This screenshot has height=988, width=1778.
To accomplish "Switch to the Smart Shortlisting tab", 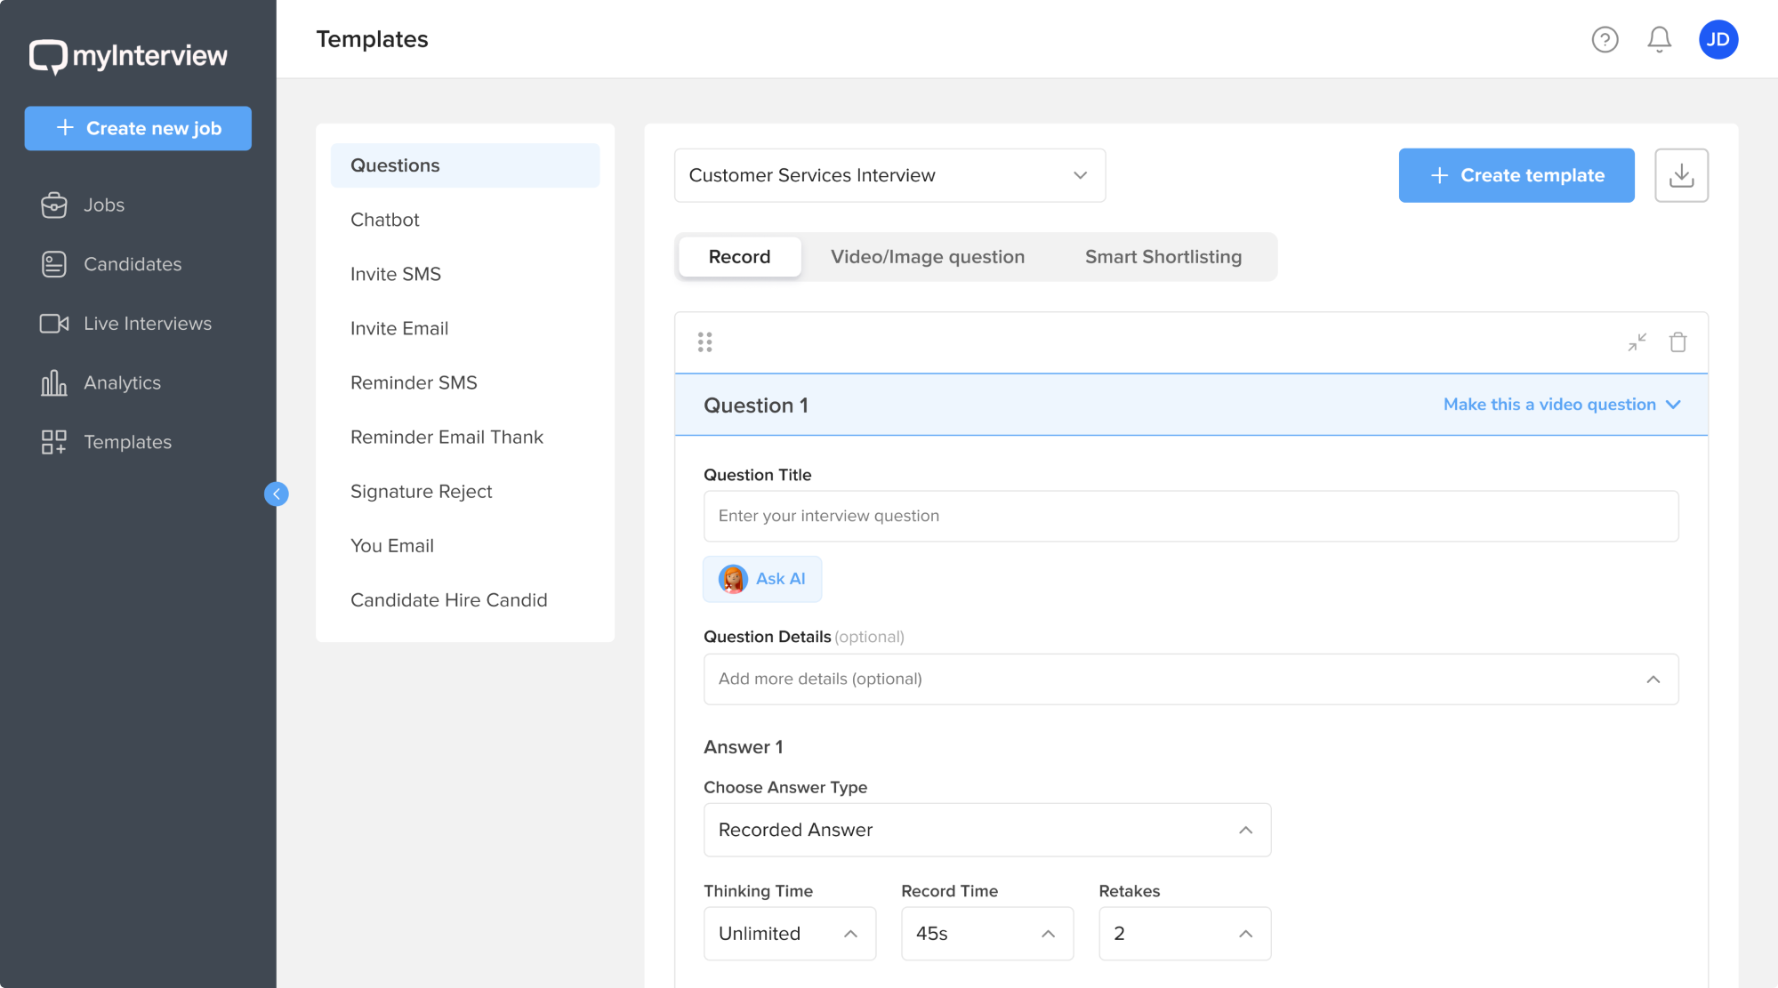I will click(1163, 257).
